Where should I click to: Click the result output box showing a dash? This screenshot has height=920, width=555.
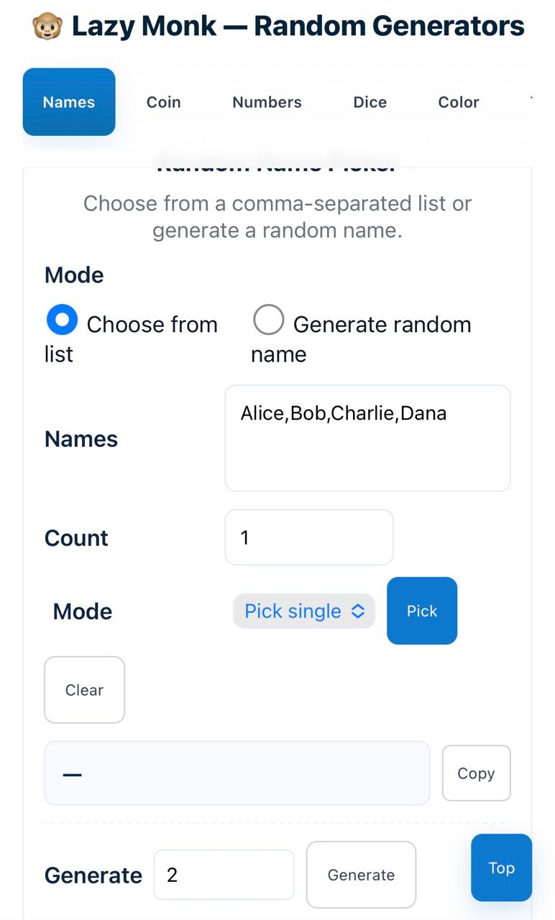click(x=237, y=773)
